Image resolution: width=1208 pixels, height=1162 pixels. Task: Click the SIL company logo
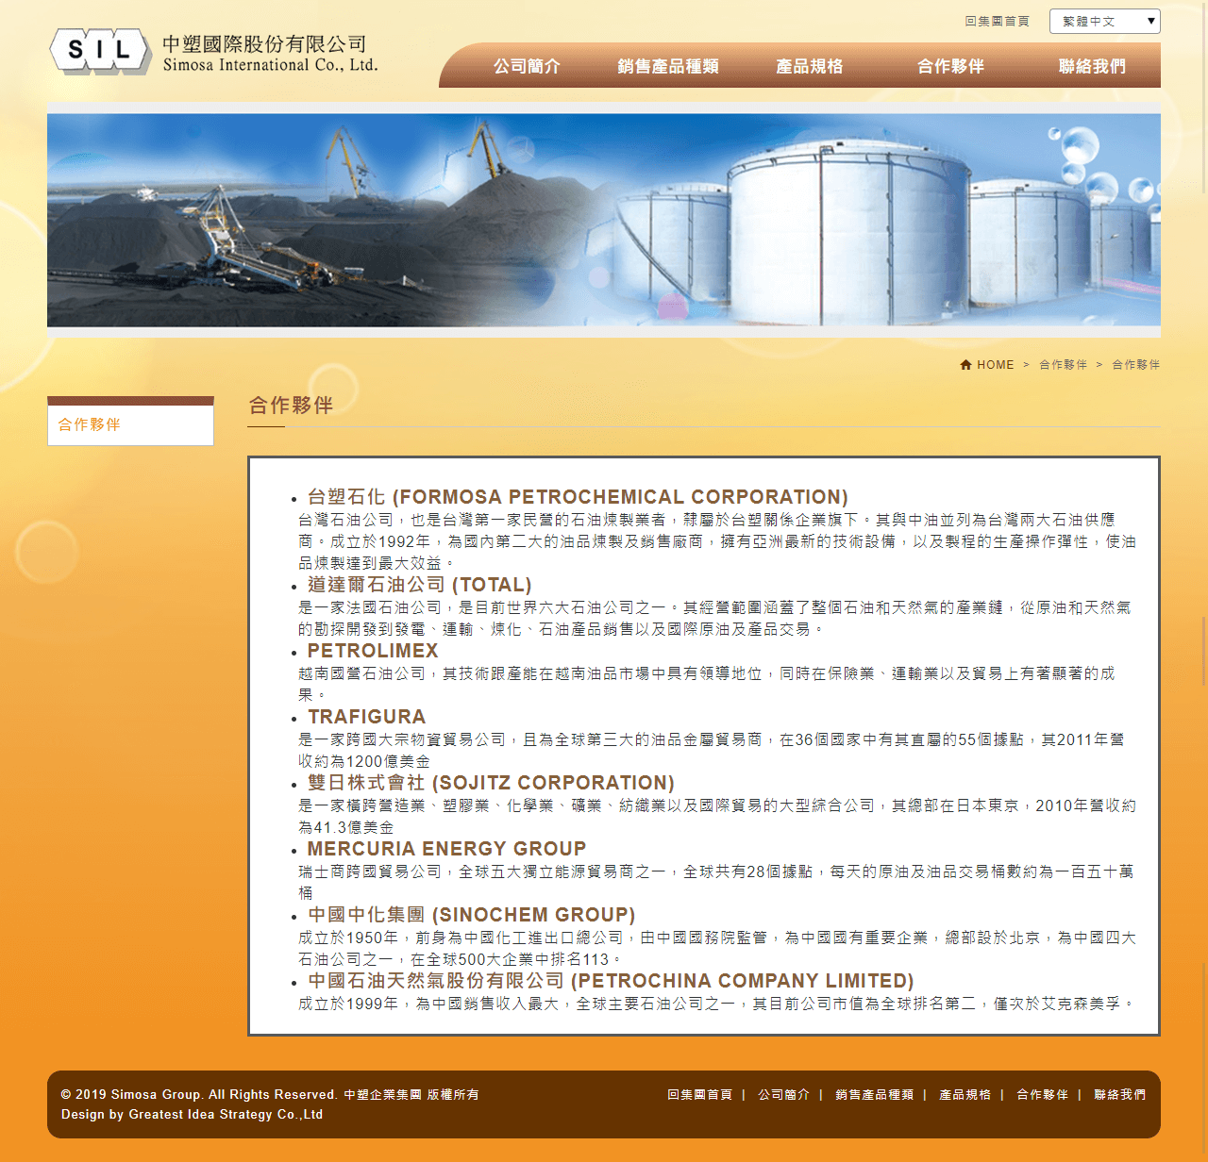[101, 50]
